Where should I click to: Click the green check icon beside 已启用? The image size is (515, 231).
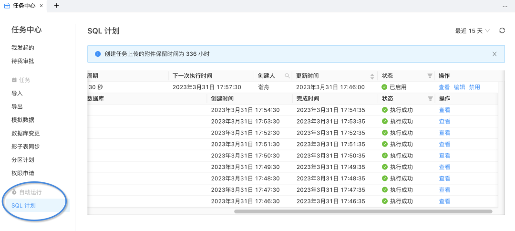(384, 87)
